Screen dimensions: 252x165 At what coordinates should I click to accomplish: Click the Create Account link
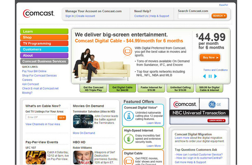coord(86,16)
